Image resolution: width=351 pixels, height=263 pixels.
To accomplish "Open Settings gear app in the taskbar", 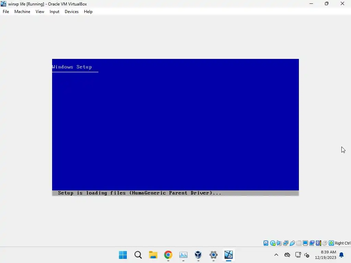I will [x=213, y=255].
